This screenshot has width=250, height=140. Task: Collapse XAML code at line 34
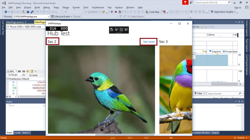17,88
